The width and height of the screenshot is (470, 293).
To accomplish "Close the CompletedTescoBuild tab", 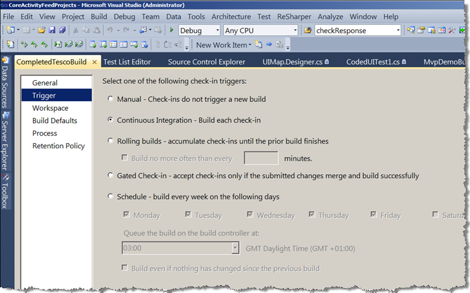I will [x=95, y=62].
